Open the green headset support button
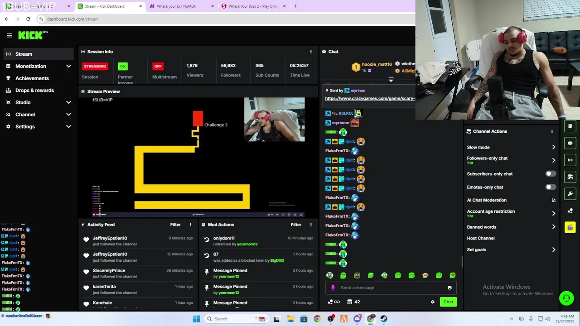 [x=566, y=298]
